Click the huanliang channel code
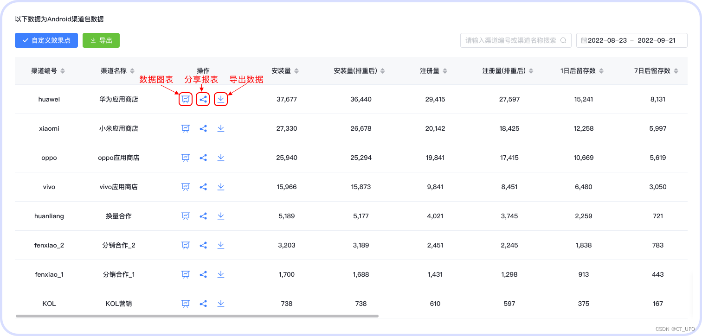The image size is (702, 336). (x=49, y=216)
